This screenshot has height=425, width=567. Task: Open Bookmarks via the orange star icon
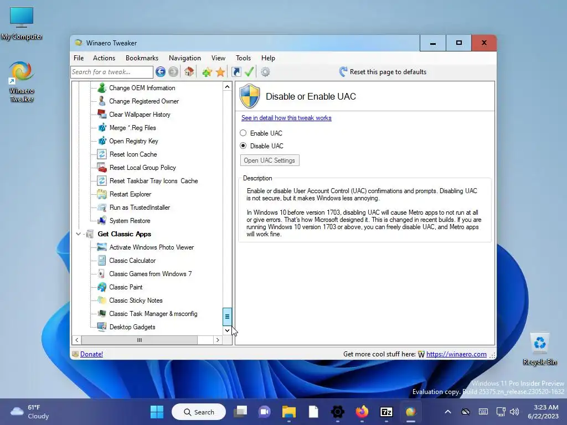pos(220,72)
